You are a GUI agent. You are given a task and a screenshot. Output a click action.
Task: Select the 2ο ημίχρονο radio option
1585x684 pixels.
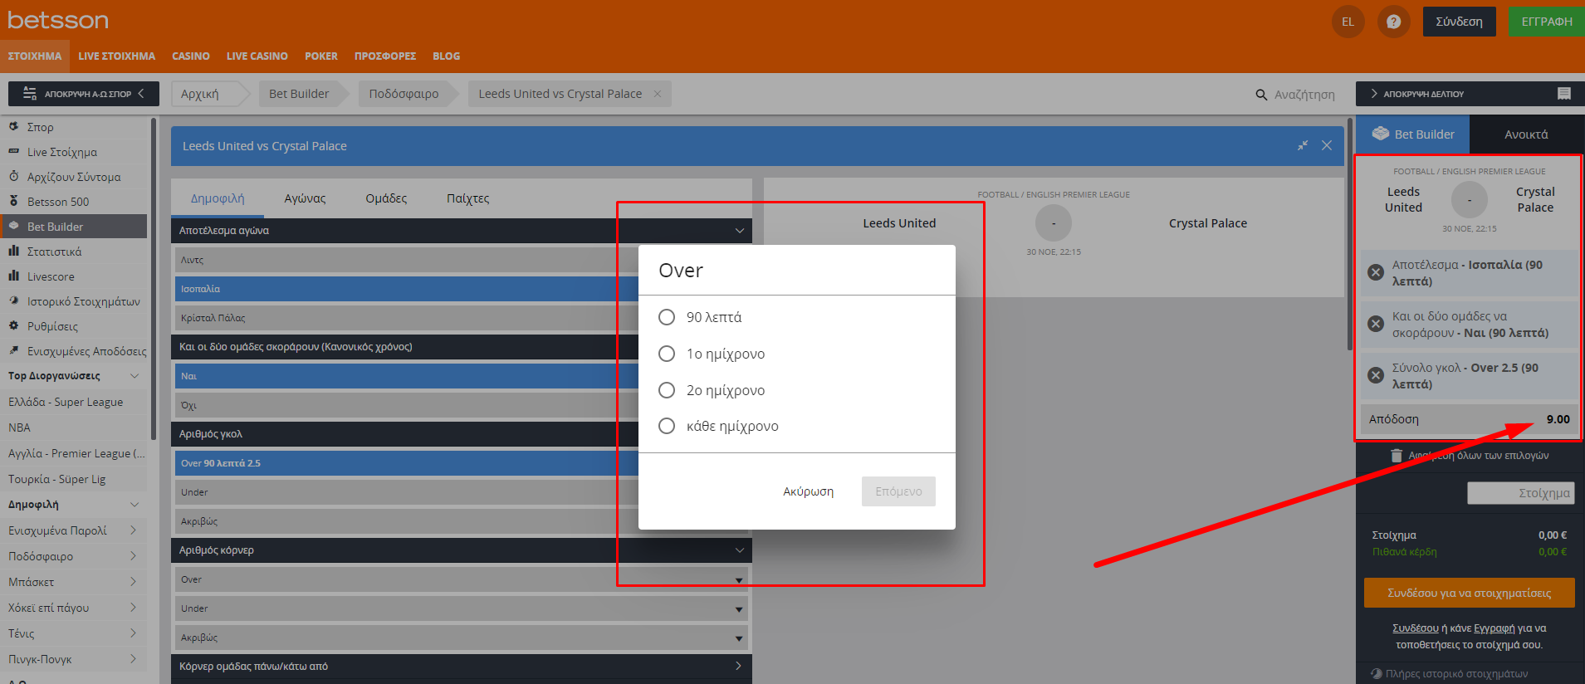(667, 390)
